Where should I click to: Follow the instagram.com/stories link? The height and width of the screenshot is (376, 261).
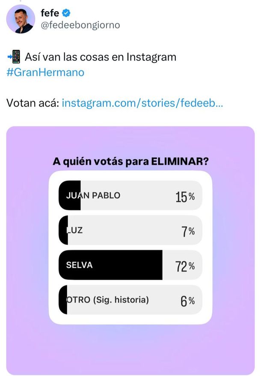[x=142, y=103]
